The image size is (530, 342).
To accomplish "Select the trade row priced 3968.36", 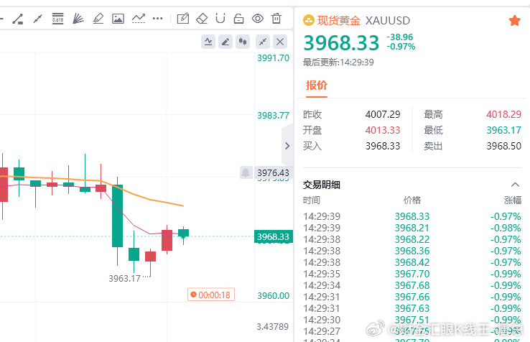I will pyautogui.click(x=412, y=251).
